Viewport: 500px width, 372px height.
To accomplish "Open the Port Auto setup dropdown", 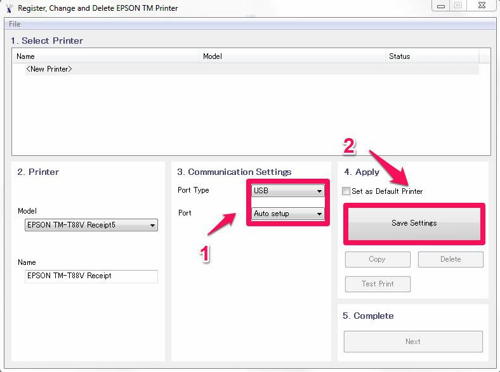I will 288,214.
